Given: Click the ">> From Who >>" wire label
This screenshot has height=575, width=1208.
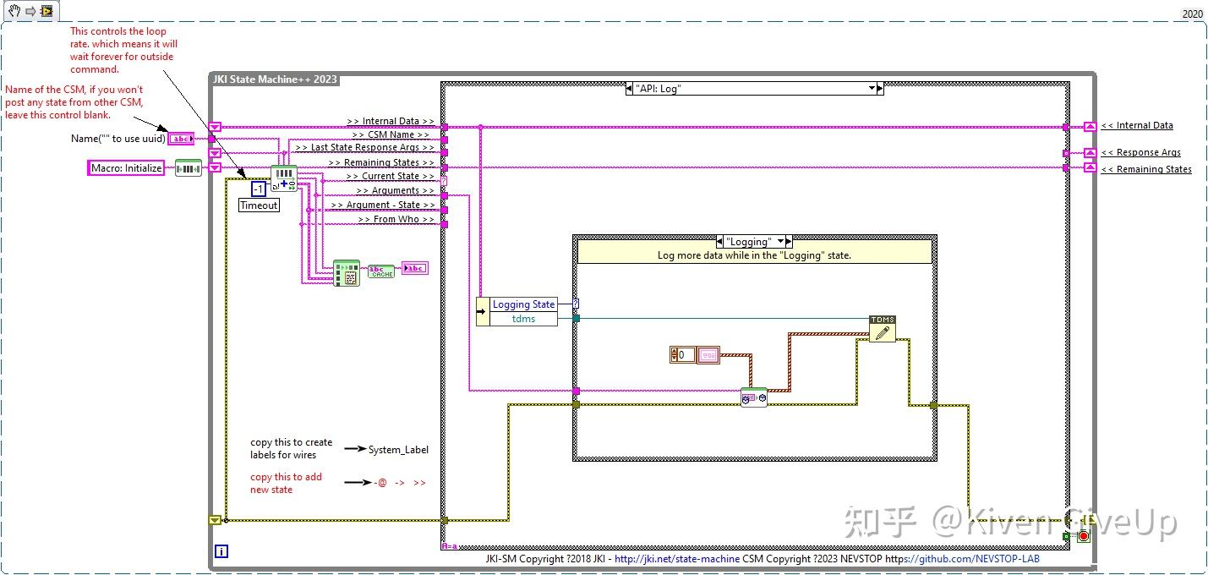Looking at the screenshot, I should pyautogui.click(x=396, y=219).
